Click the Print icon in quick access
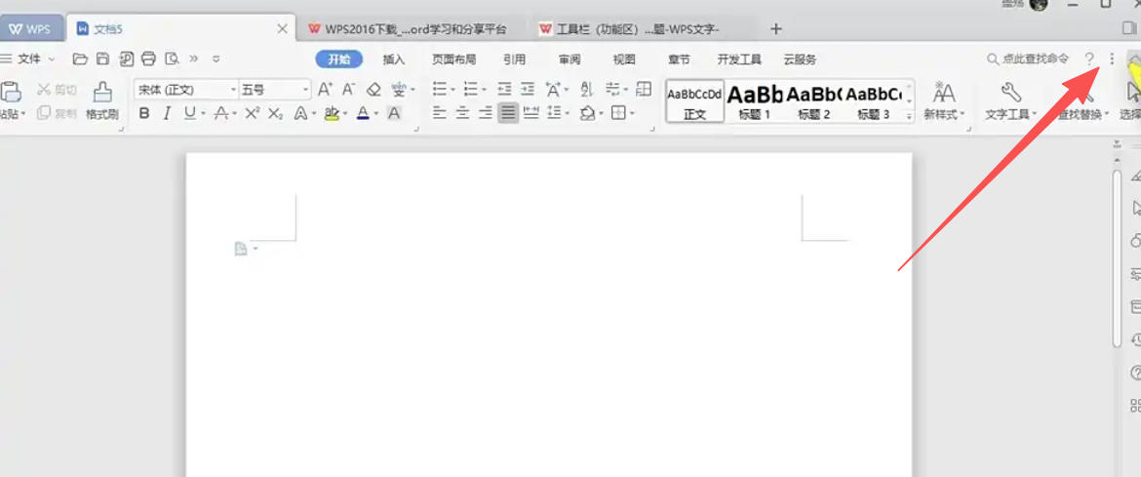Screen dimensions: 1141x477 click(149, 59)
